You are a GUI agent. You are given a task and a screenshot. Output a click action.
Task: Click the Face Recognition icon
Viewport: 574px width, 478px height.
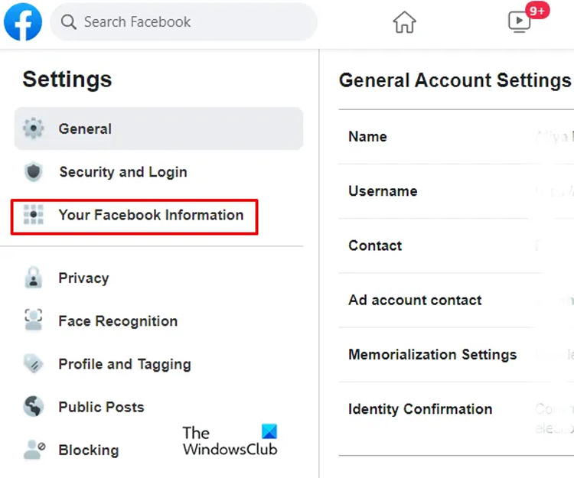point(34,320)
